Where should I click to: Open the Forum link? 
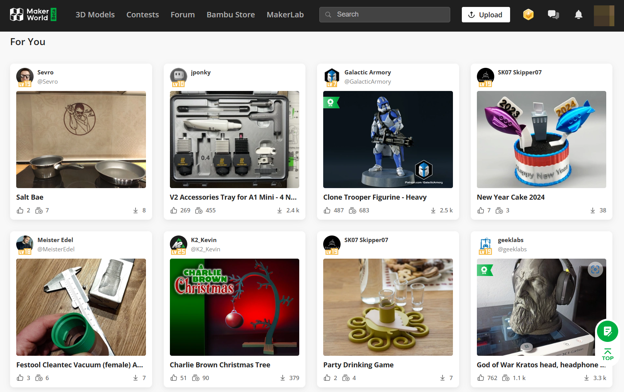click(183, 15)
